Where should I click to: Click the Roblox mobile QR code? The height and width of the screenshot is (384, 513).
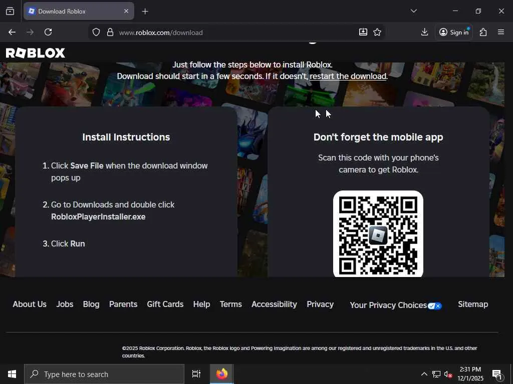point(378,234)
